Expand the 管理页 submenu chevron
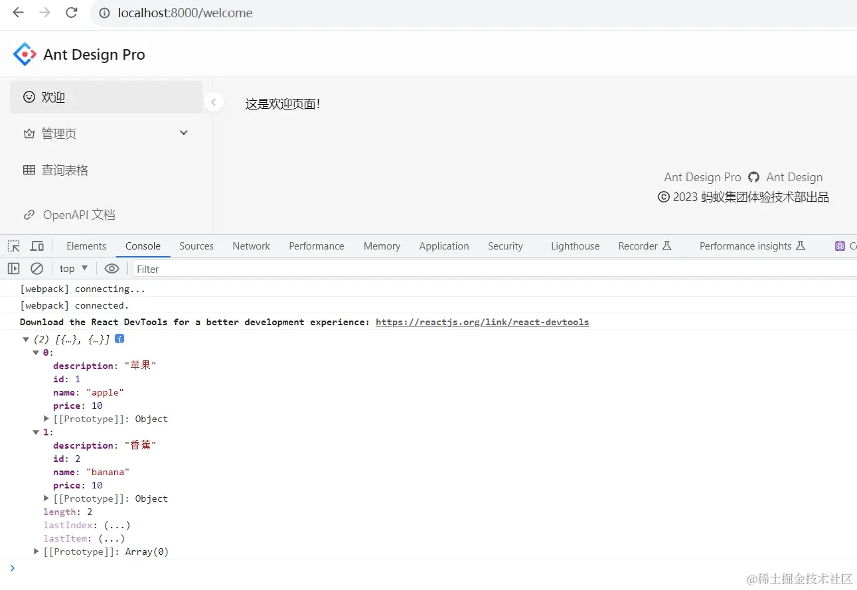Screen dimensions: 857x590 tap(184, 133)
